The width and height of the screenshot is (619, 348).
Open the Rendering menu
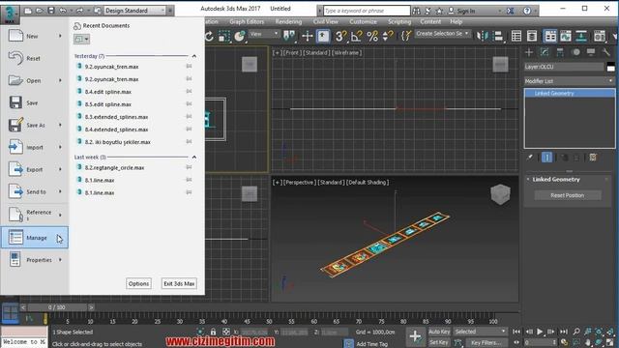click(x=288, y=21)
